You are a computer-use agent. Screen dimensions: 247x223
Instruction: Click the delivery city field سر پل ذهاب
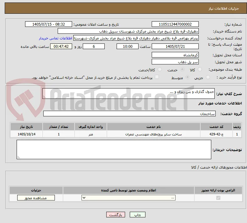[175, 62]
